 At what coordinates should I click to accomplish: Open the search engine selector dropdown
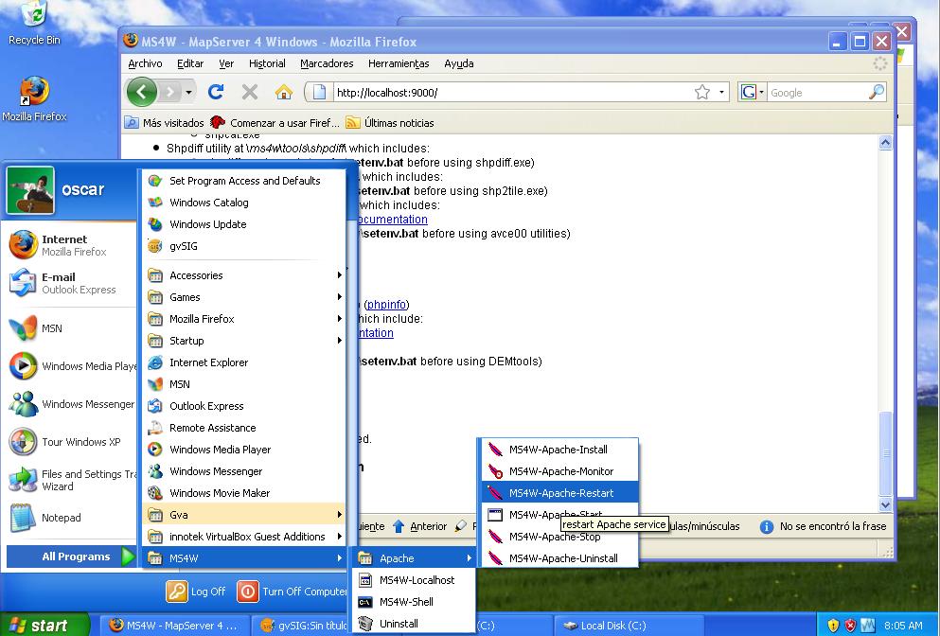point(752,92)
